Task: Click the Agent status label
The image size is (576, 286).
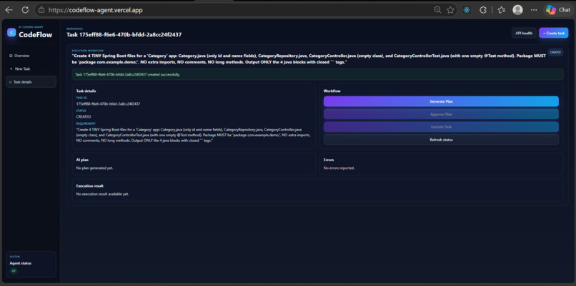Action: click(20, 263)
